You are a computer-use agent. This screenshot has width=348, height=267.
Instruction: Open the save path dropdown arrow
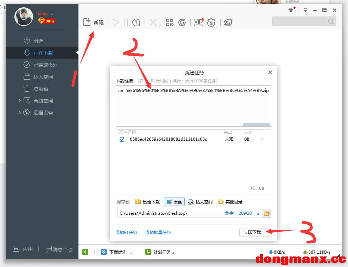(258, 213)
